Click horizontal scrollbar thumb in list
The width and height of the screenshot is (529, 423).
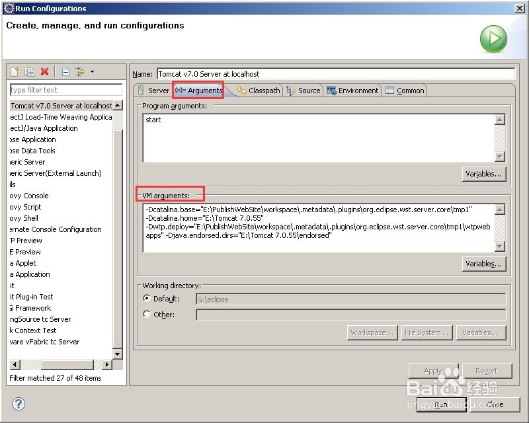pos(67,364)
